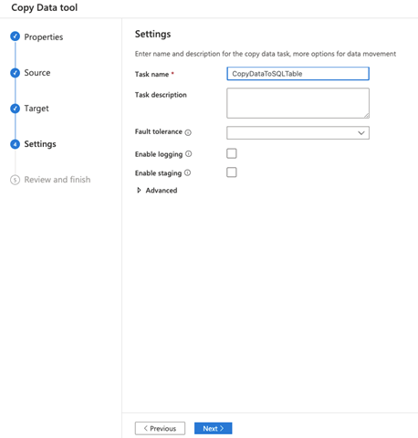Enable the logging checkbox
Screen dimensions: 418x438
tap(232, 153)
